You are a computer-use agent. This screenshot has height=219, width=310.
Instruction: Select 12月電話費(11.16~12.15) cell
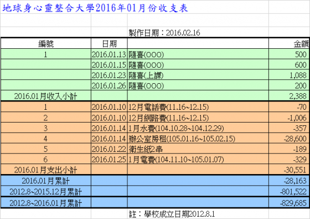(198, 107)
